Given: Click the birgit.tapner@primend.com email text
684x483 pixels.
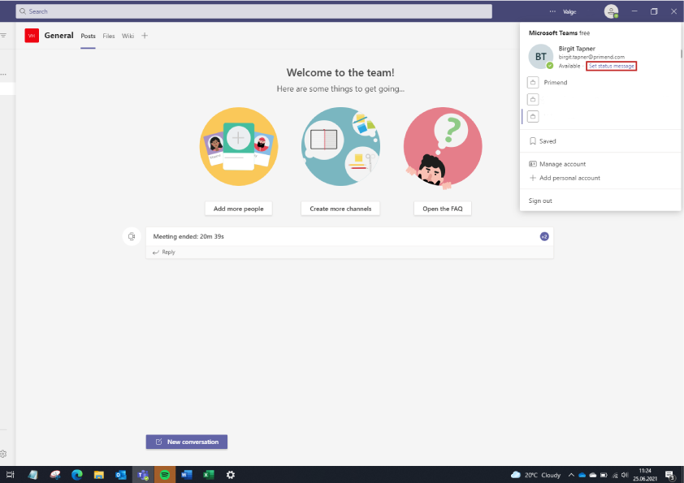Looking at the screenshot, I should pyautogui.click(x=591, y=57).
